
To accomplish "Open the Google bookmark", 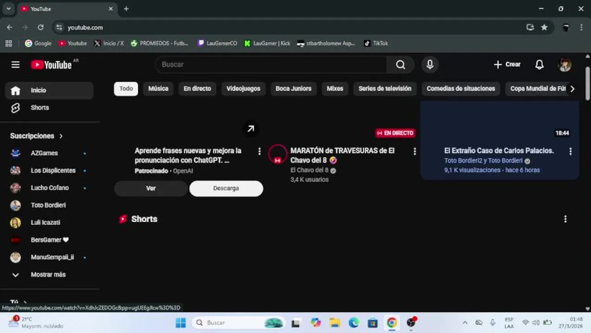I will [38, 43].
